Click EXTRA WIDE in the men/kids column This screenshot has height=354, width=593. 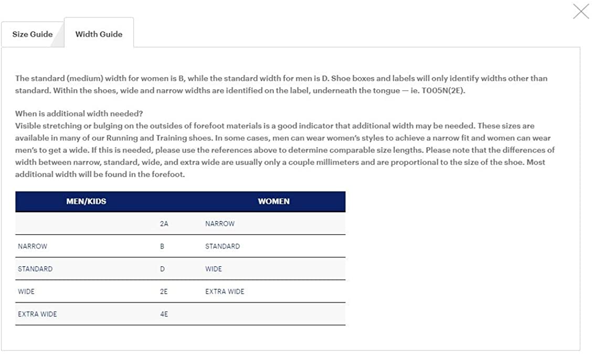click(x=37, y=314)
